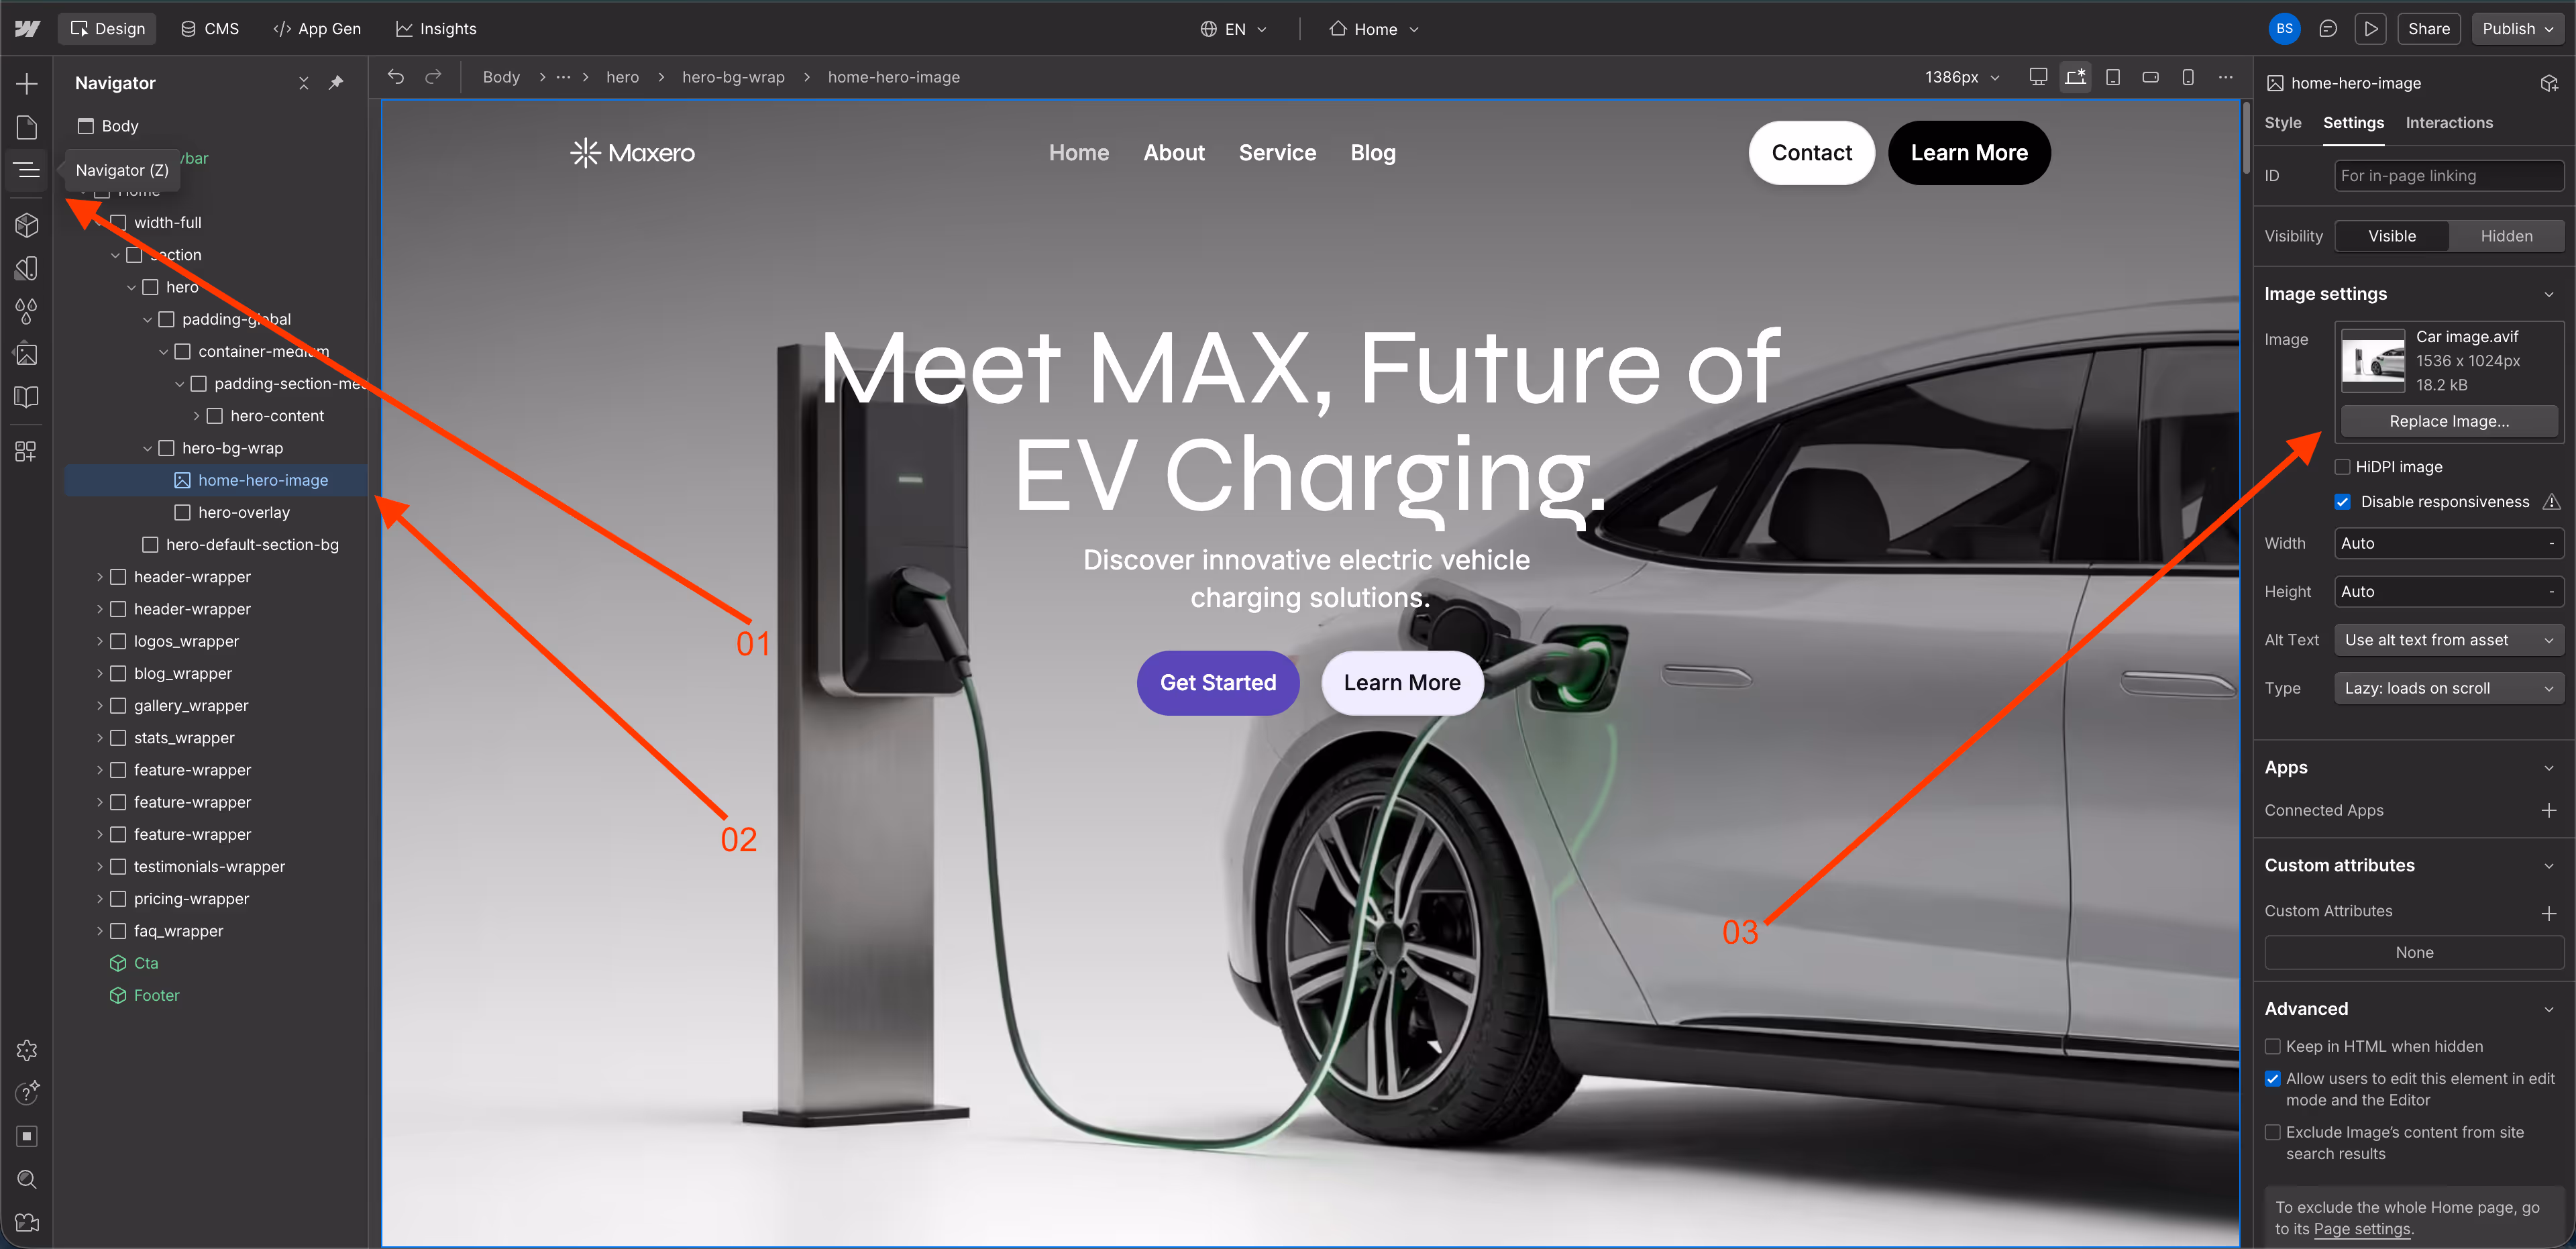The height and width of the screenshot is (1249, 2576).
Task: Open the Components cube icon in sidebar
Action: [x=27, y=225]
